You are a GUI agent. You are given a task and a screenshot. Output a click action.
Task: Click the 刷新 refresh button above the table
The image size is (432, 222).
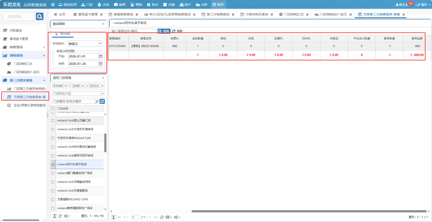click(x=177, y=31)
